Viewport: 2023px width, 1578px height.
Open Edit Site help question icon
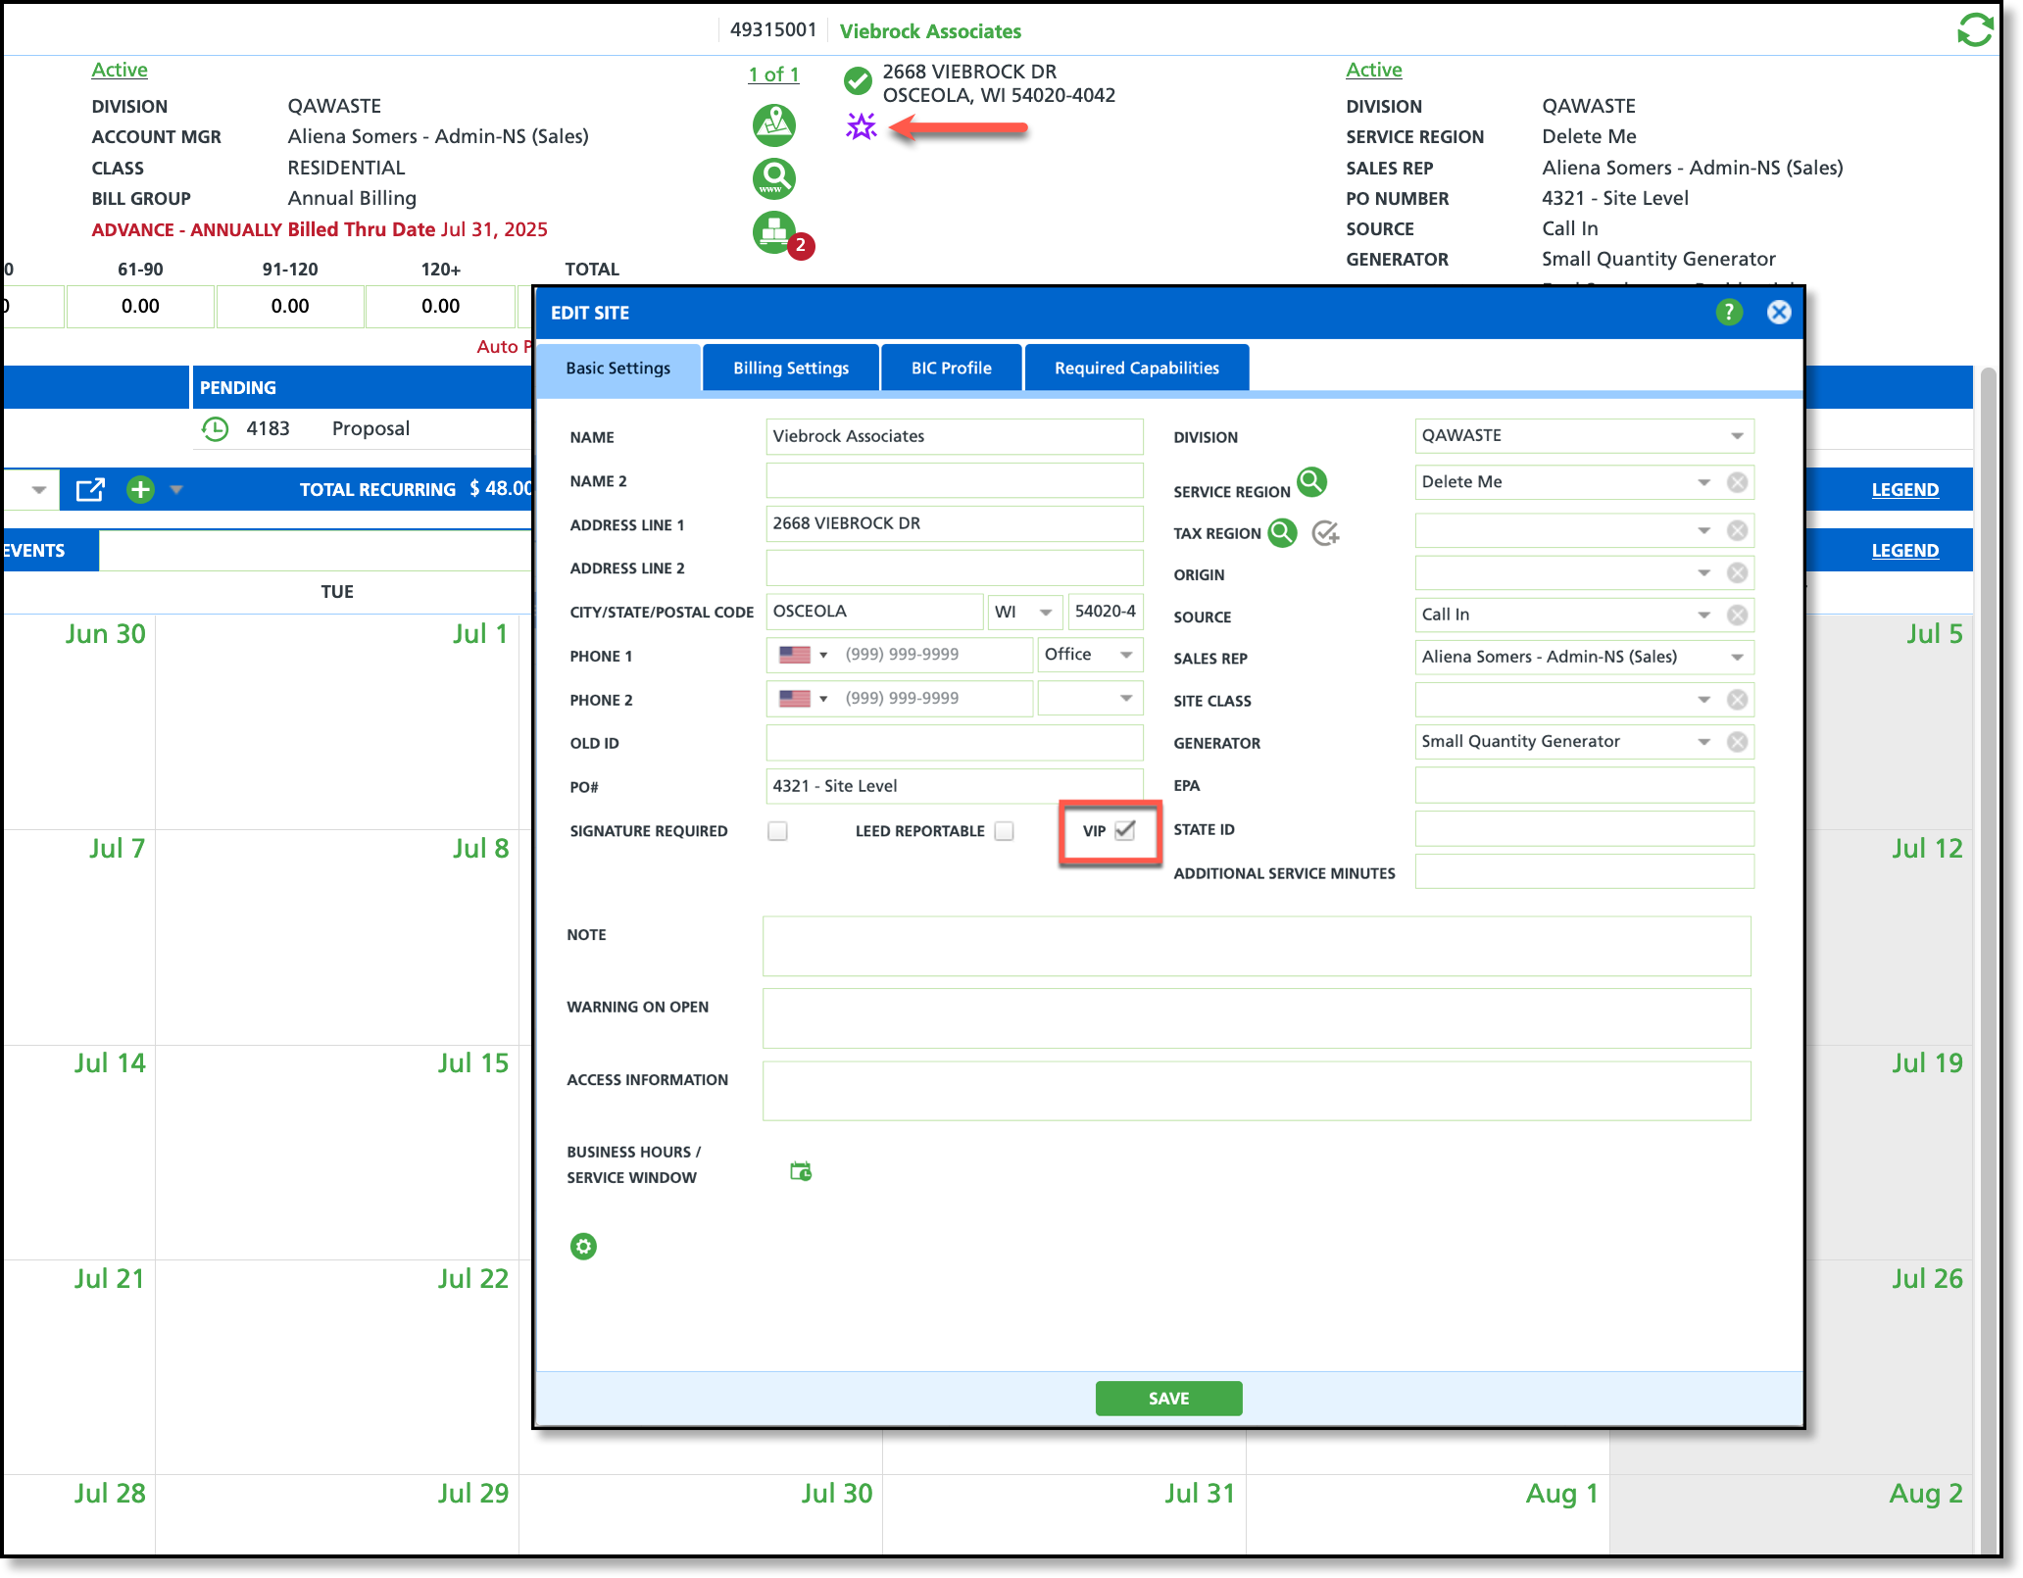(x=1729, y=313)
